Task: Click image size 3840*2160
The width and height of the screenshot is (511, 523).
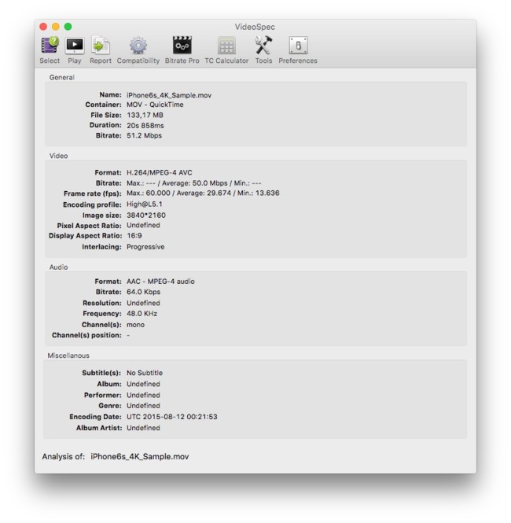Action: tap(146, 215)
